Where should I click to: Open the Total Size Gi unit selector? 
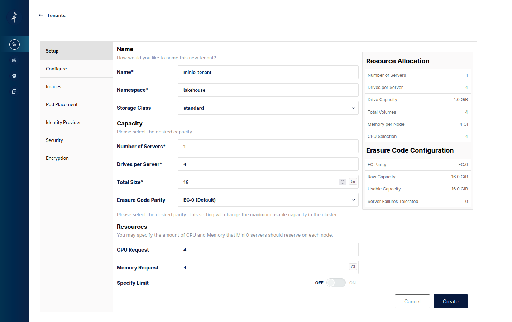(x=353, y=182)
